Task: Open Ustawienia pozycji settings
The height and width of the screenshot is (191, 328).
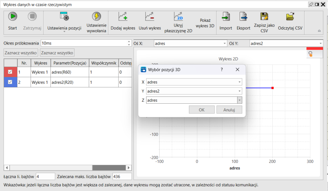Action: click(64, 22)
